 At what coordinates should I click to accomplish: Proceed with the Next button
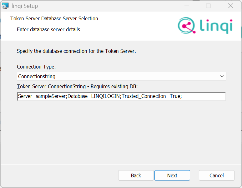172,175
